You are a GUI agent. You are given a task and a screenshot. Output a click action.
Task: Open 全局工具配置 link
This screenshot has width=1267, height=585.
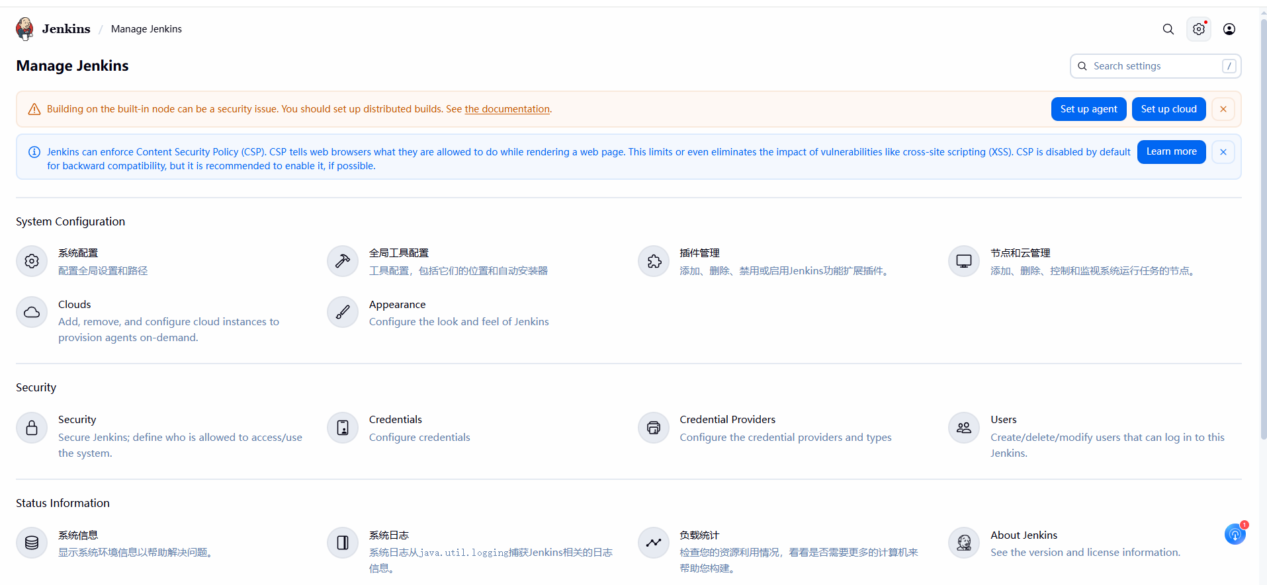coord(399,253)
